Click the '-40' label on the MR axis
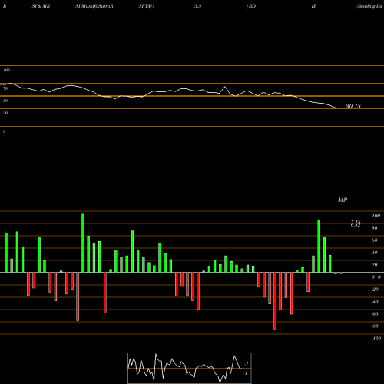The height and width of the screenshot is (384, 384). pyautogui.click(x=375, y=302)
